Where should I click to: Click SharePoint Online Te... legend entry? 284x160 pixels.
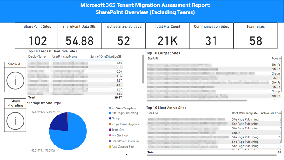pyautogui.click(x=125, y=141)
